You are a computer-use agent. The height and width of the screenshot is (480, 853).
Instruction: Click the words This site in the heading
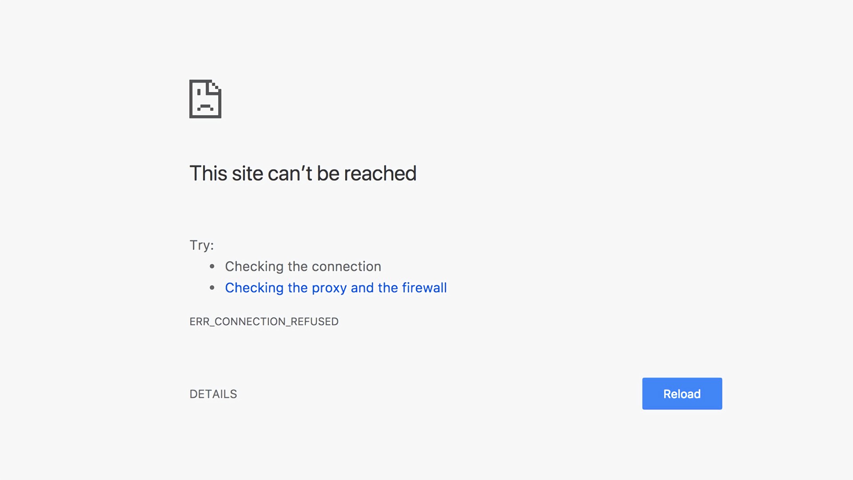227,173
